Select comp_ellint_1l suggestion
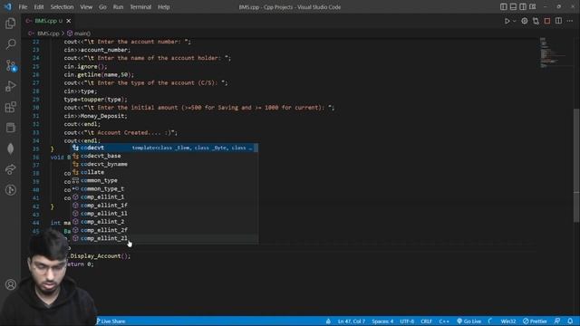The image size is (580, 326). 165,214
